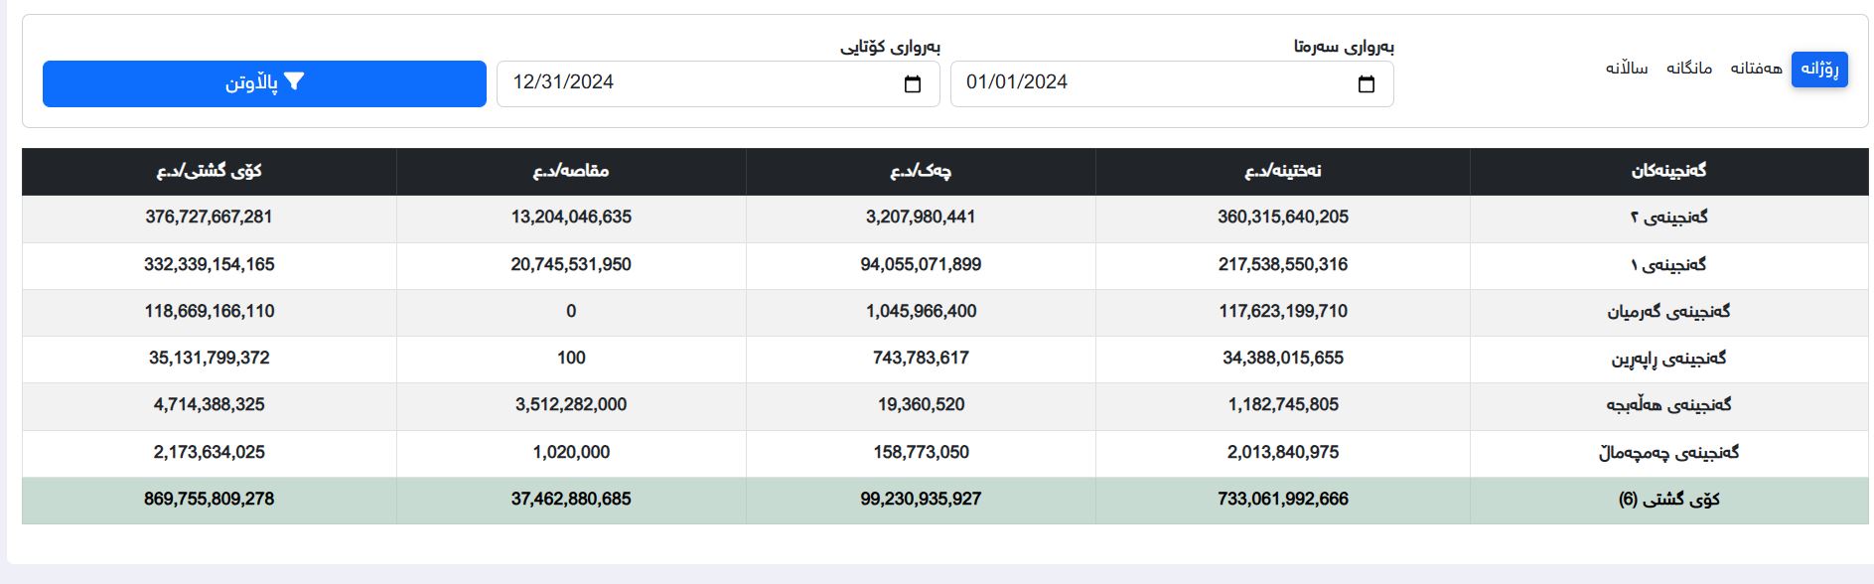1874x584 pixels.
Task: Click the filter funnel icon
Action: [x=294, y=82]
